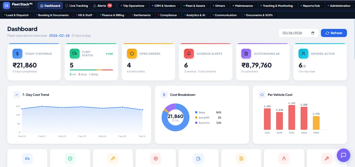Click the ₹21,860 revenue value
The image size is (355, 167).
click(x=25, y=65)
